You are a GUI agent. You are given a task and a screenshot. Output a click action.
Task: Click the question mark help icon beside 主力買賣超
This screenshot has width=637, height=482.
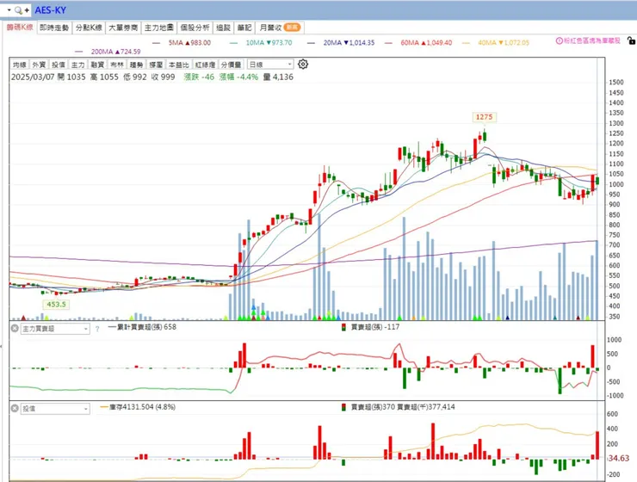[97, 329]
